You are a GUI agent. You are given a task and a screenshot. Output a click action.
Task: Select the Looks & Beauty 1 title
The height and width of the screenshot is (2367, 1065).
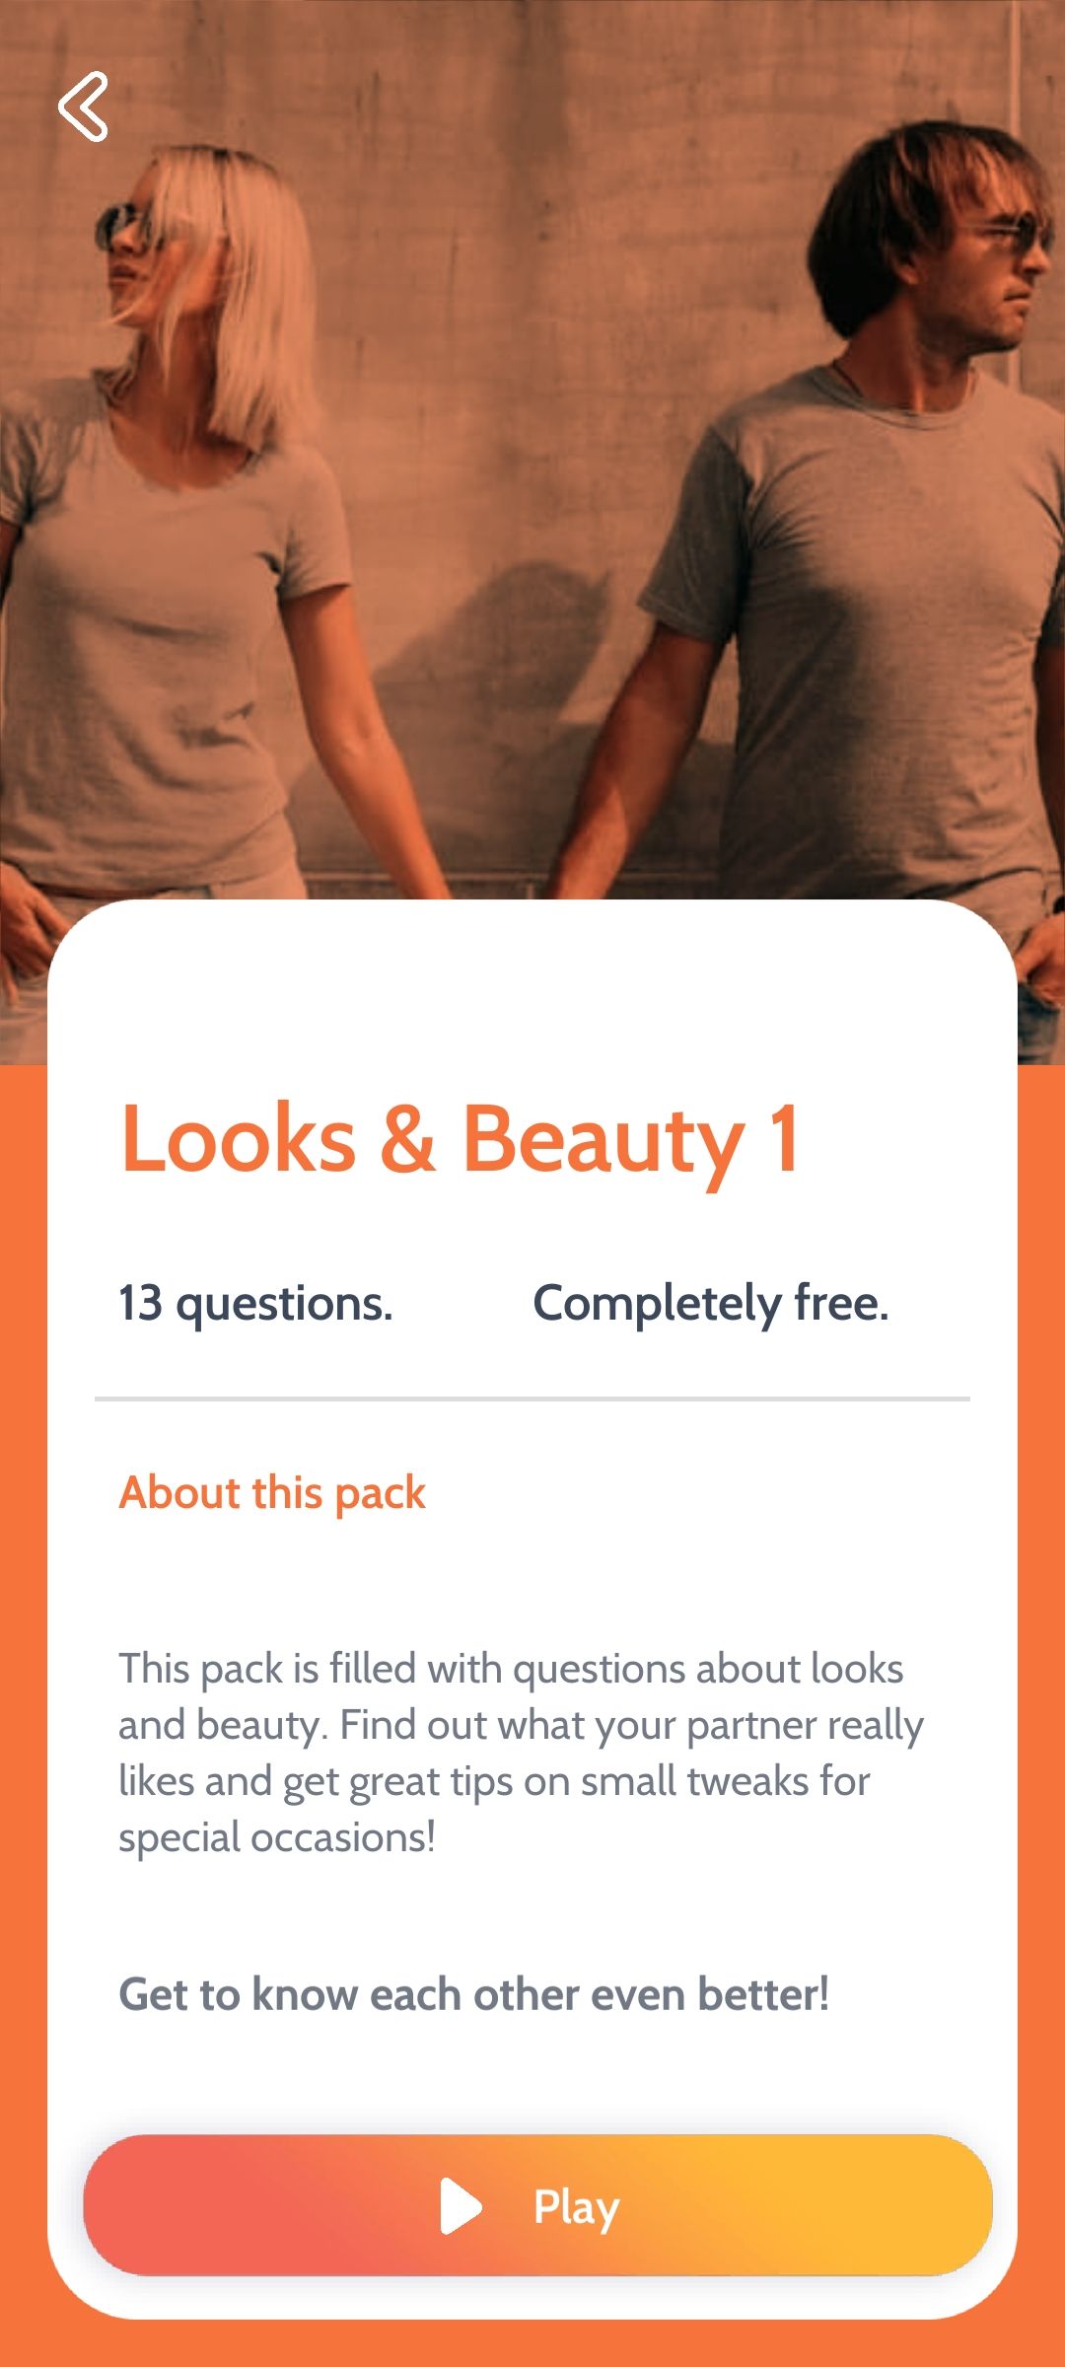tap(460, 1140)
